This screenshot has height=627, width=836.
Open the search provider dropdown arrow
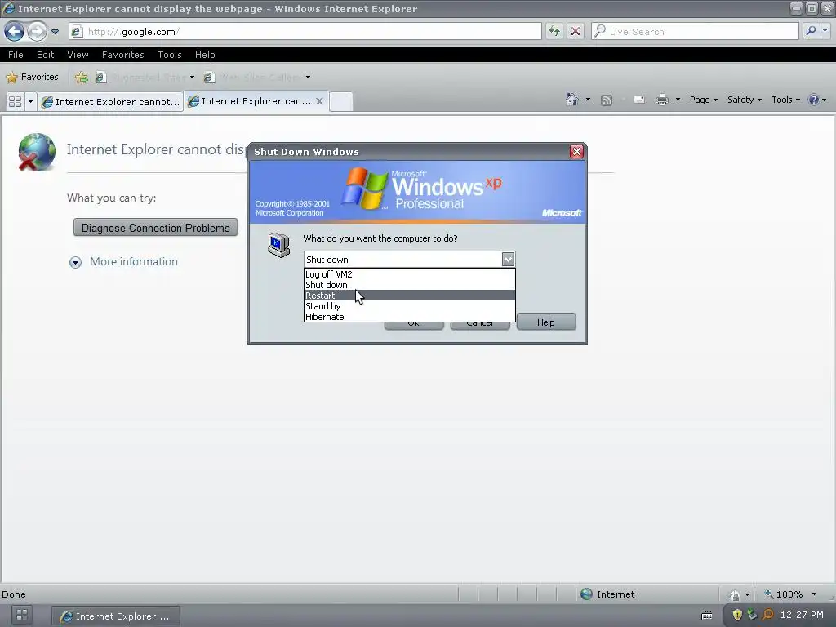pos(825,32)
